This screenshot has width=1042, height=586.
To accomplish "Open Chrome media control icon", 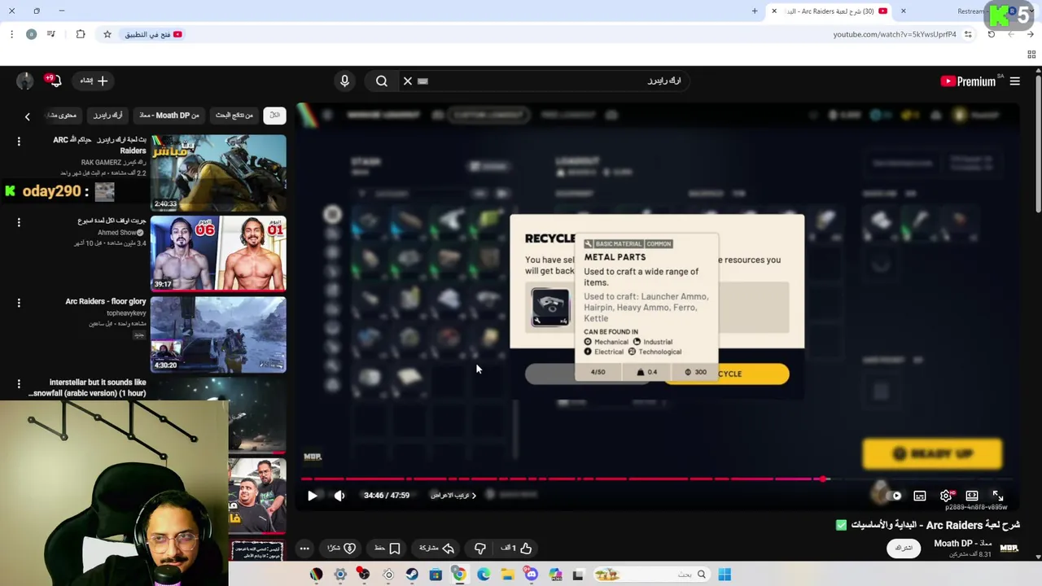I will (51, 34).
